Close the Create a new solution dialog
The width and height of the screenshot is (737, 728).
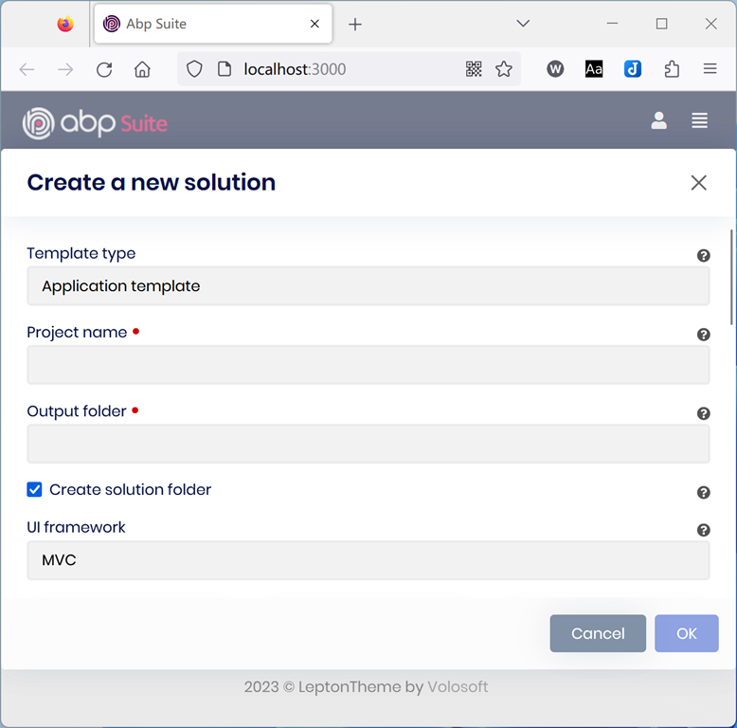[x=698, y=183]
